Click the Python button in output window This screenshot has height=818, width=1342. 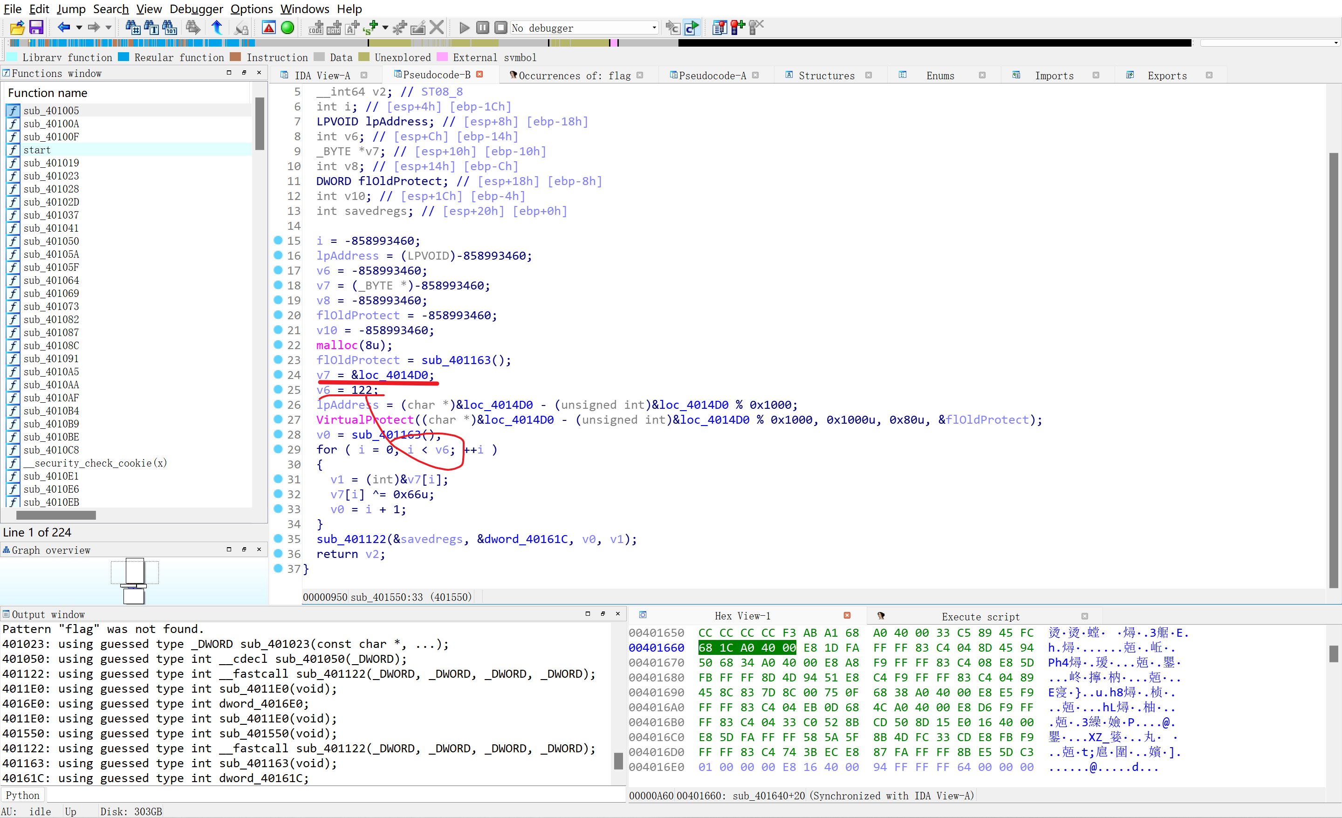(22, 795)
